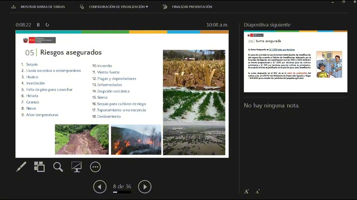The width and height of the screenshot is (357, 200).
Task: Click the Diapositiva siguiente heading
Action: (x=267, y=25)
